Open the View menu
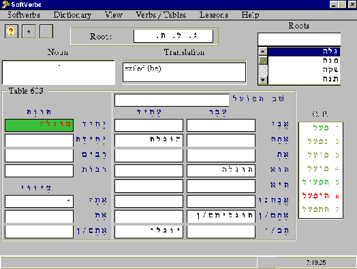357x269 pixels. point(114,15)
